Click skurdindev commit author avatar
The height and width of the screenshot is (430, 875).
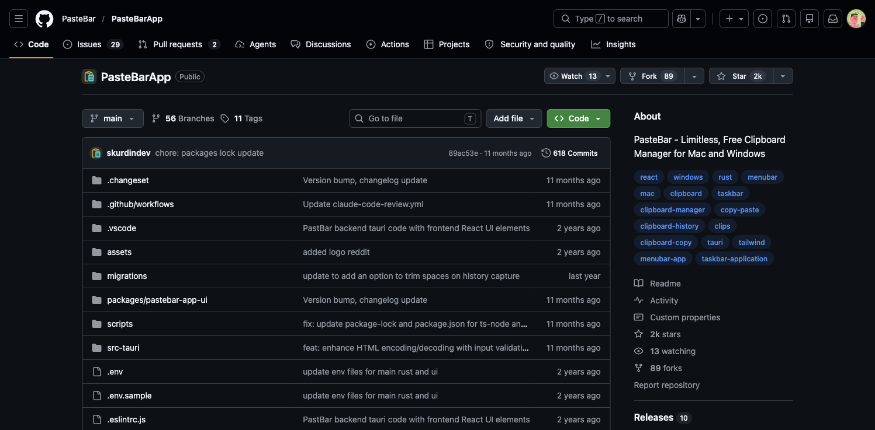pos(96,153)
